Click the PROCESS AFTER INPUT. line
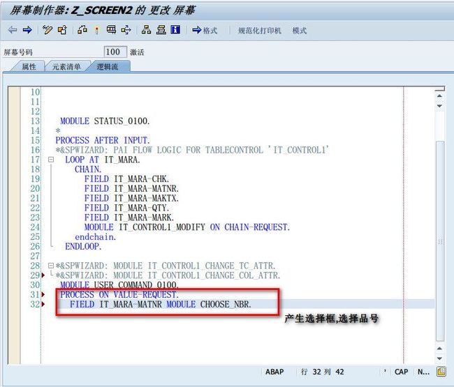The width and height of the screenshot is (454, 387). [103, 140]
